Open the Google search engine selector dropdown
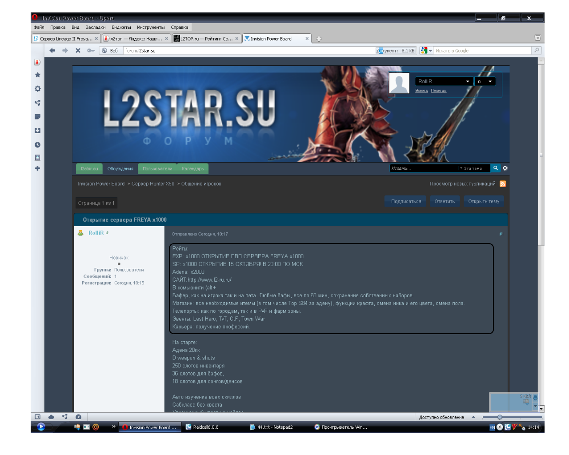This screenshot has height=455, width=569. (426, 51)
